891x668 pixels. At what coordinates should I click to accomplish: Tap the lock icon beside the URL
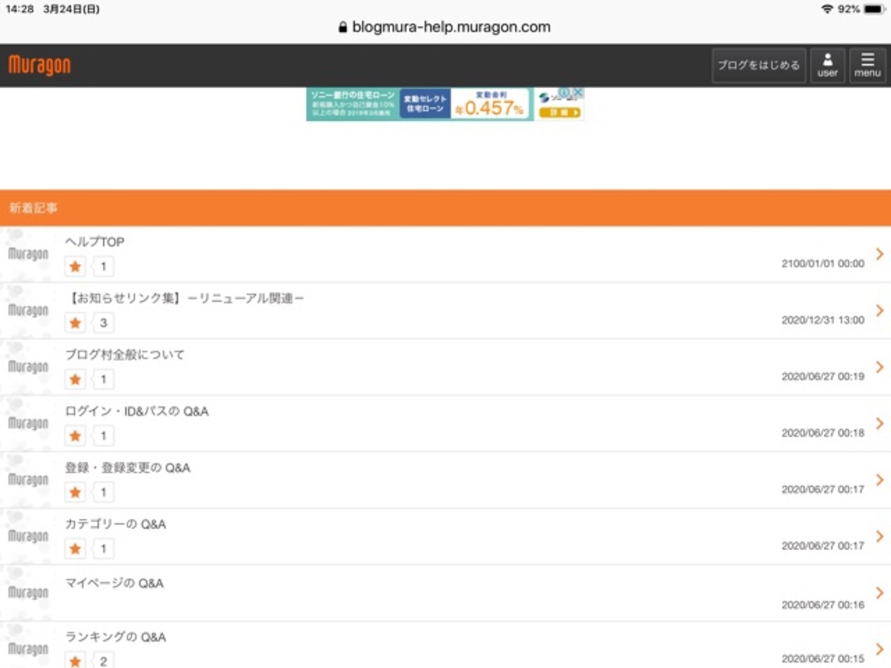pos(343,27)
